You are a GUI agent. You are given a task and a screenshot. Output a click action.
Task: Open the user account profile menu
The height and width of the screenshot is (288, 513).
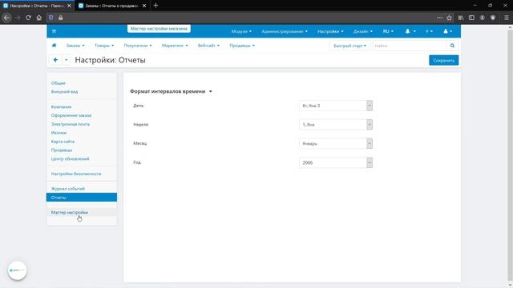point(447,31)
